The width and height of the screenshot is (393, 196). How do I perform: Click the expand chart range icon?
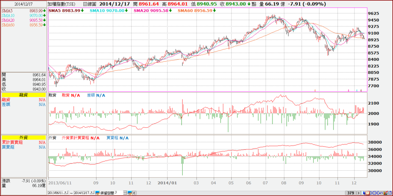376,193
